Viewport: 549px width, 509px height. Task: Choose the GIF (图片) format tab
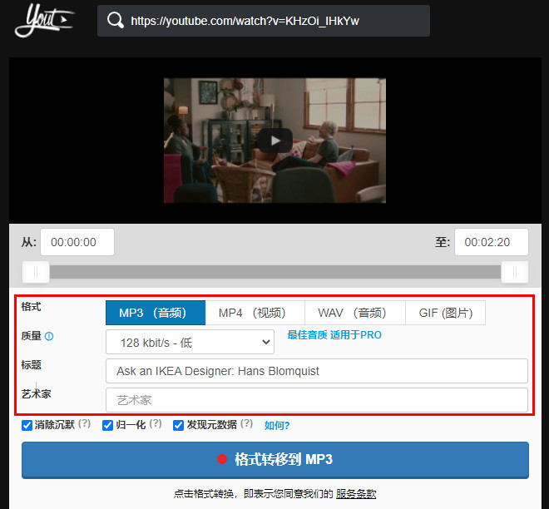[x=445, y=313]
